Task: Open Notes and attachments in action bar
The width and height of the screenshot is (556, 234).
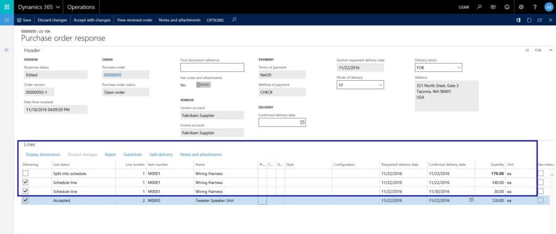Action: [179, 20]
